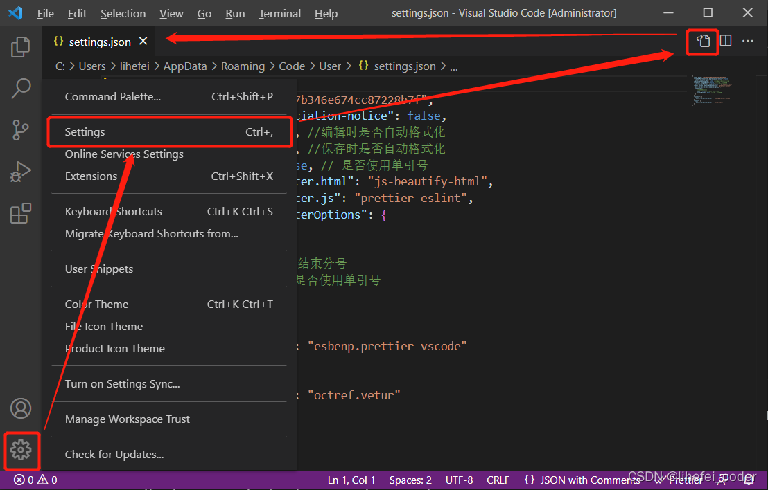Click the editor minimap
The image size is (768, 490).
point(713,91)
